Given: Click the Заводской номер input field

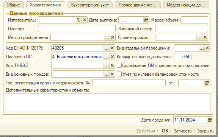Looking at the screenshot, I should 182,29.
